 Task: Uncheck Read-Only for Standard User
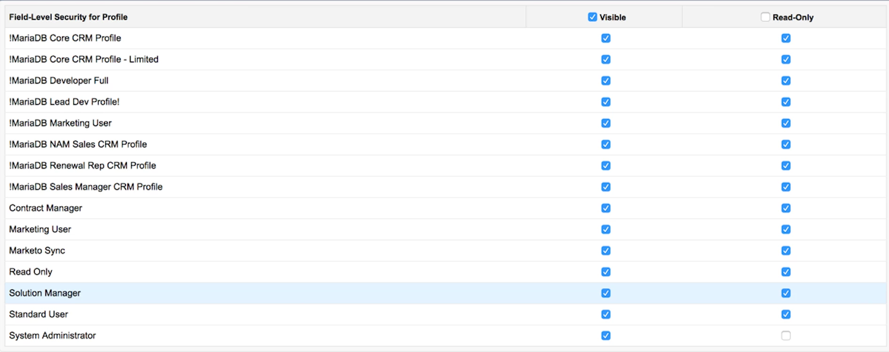coord(786,314)
